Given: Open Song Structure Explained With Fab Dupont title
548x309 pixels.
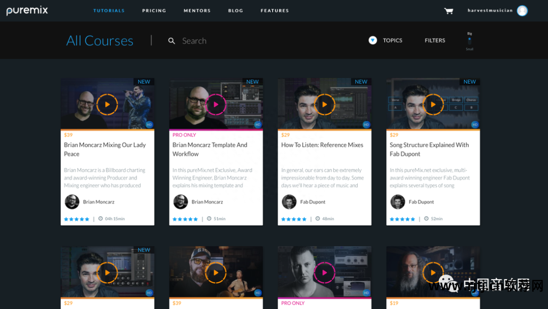Looking at the screenshot, I should point(429,149).
